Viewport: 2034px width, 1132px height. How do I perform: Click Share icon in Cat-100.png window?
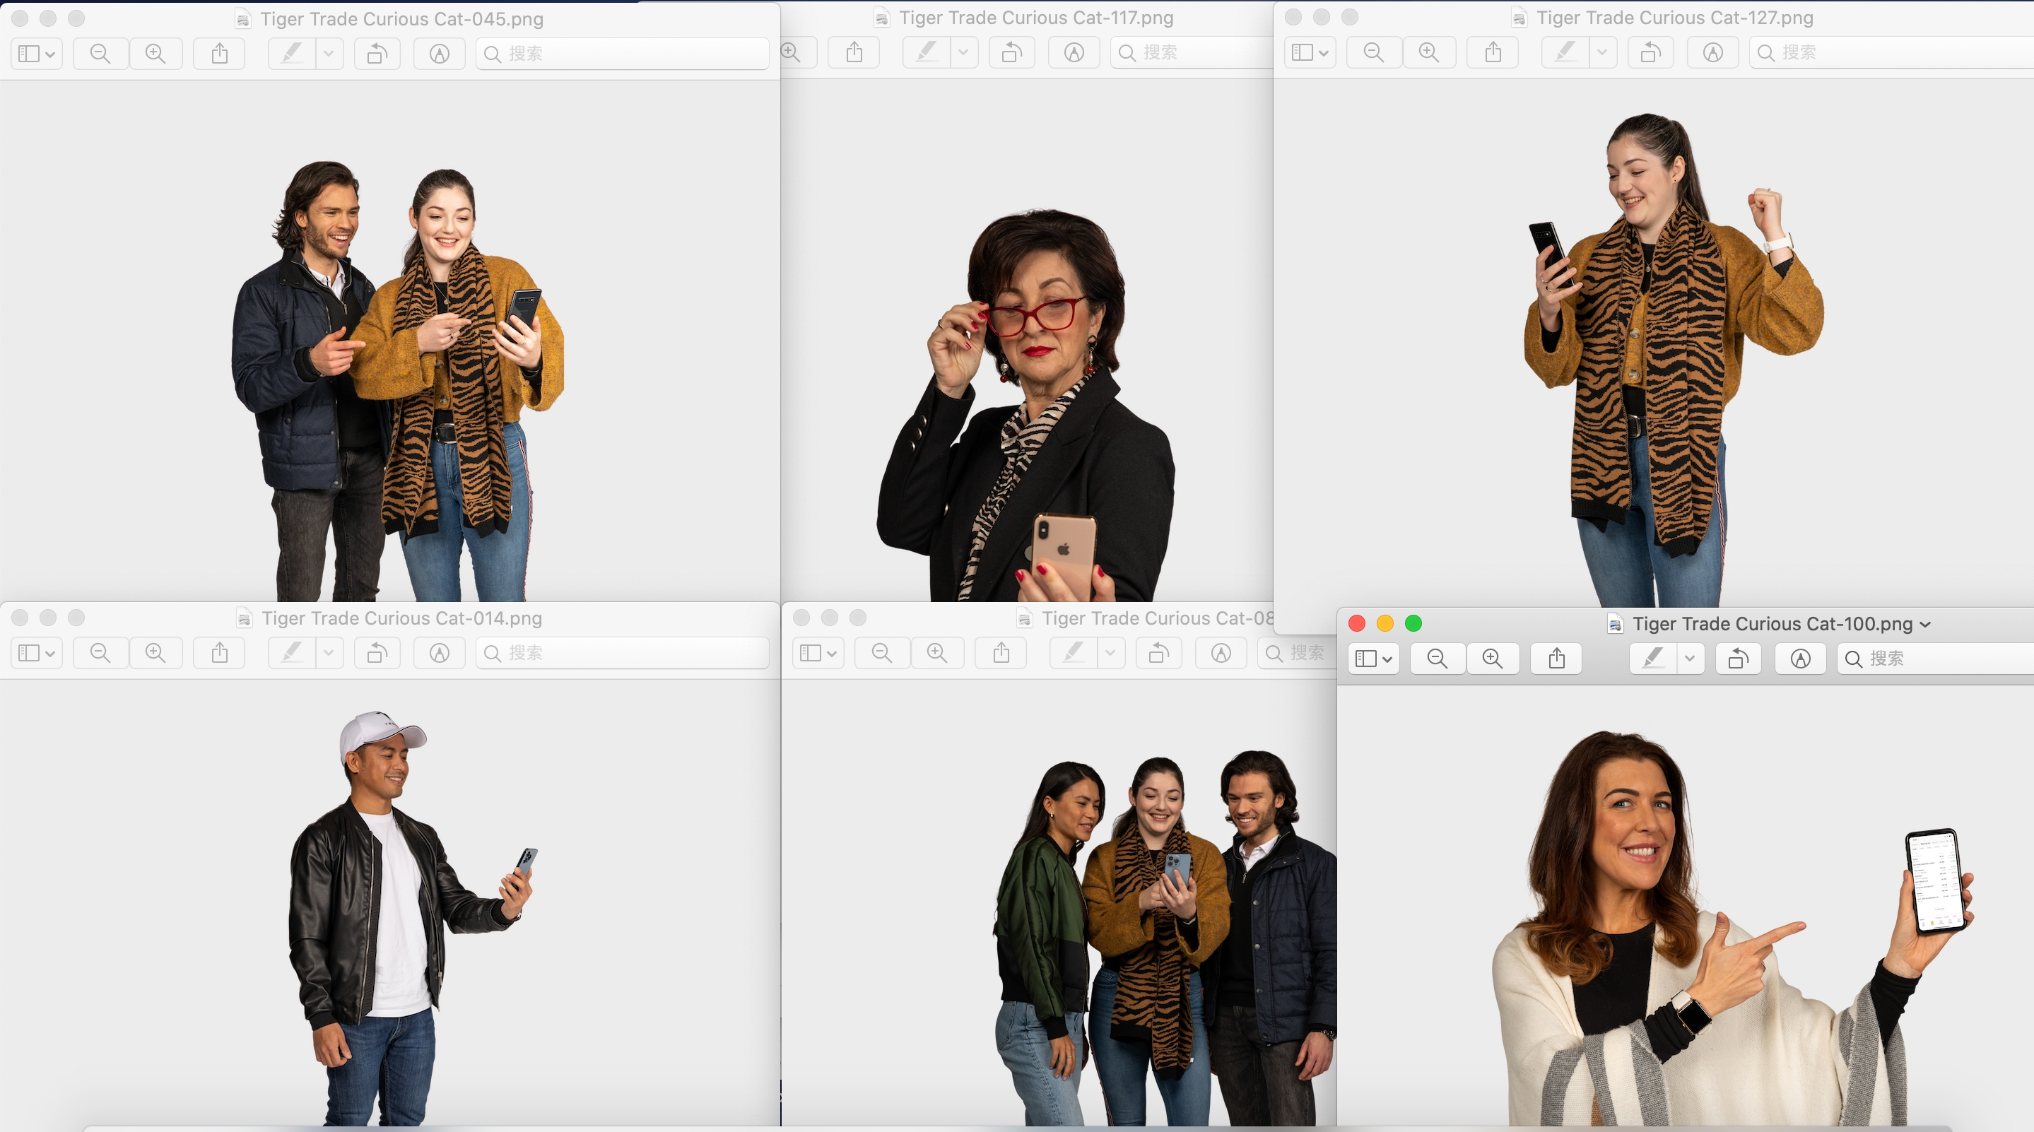pyautogui.click(x=1556, y=659)
